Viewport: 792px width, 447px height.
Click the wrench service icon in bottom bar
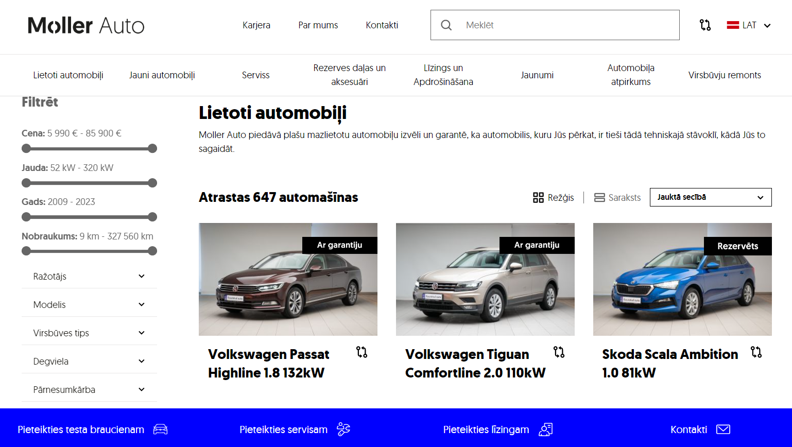coord(343,429)
